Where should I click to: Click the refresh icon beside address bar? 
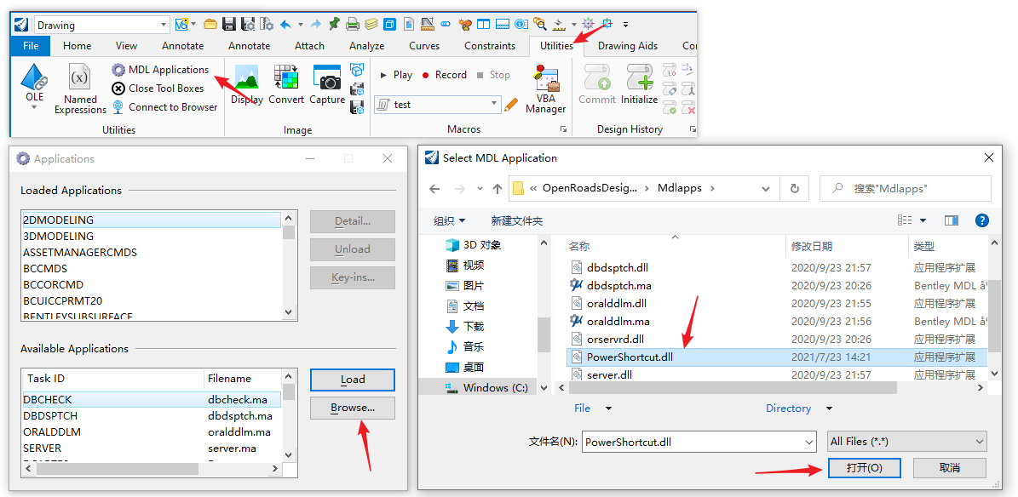tap(794, 188)
